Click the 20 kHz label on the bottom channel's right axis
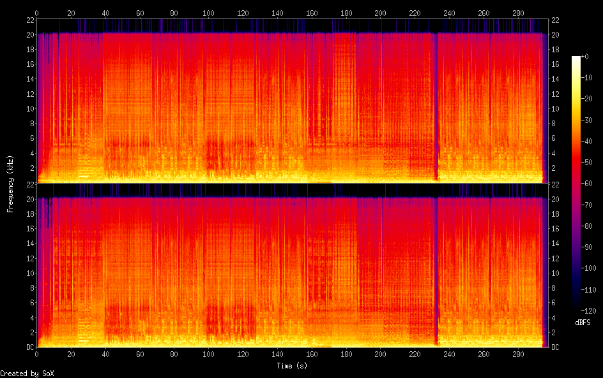 point(554,199)
